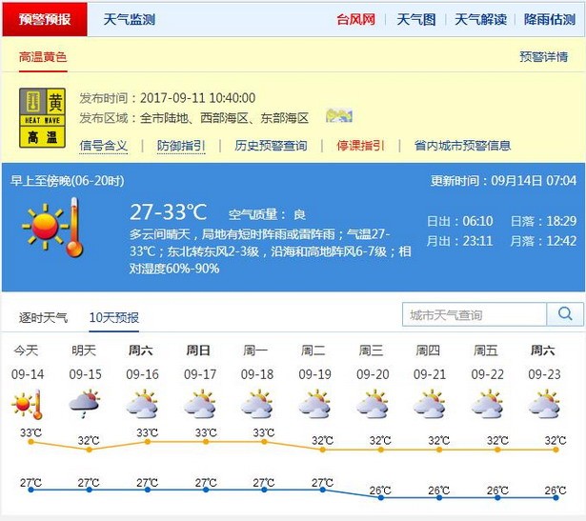Click the yellow heat wave warning icon

43,118
